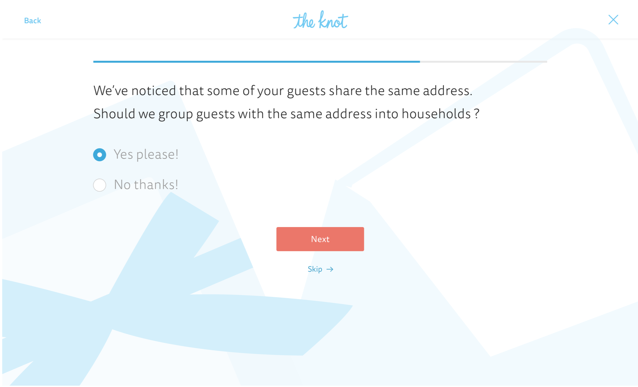Click the arrow icon beside Skip
This screenshot has height=387, width=638.
tap(330, 269)
